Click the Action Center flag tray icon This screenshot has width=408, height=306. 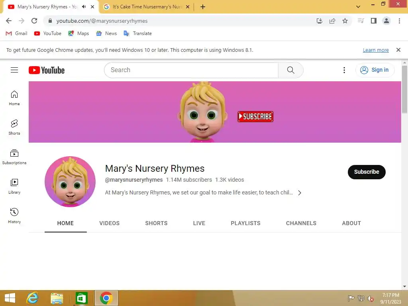(x=351, y=298)
